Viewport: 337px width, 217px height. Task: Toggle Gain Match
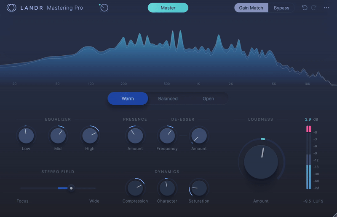coord(251,8)
